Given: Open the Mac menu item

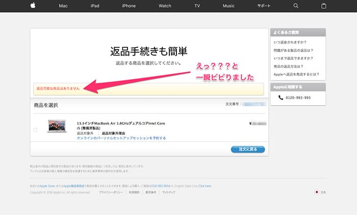Looking at the screenshot, I should click(63, 6).
